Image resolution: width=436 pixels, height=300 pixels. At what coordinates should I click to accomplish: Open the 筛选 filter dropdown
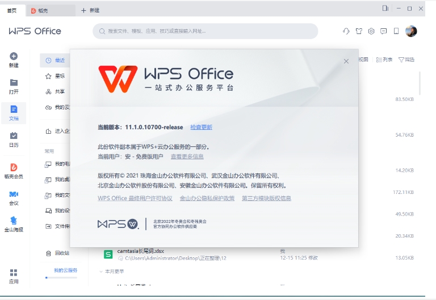[x=406, y=60]
